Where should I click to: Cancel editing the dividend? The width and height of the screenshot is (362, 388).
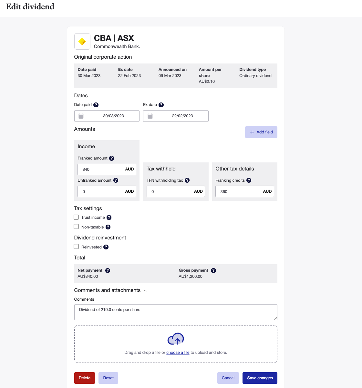[x=228, y=378]
